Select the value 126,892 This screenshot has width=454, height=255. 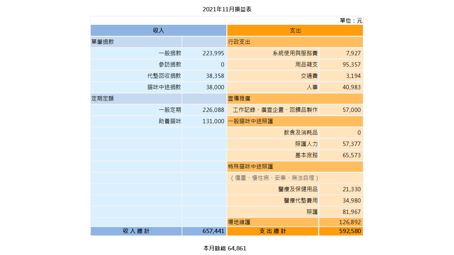(350, 222)
